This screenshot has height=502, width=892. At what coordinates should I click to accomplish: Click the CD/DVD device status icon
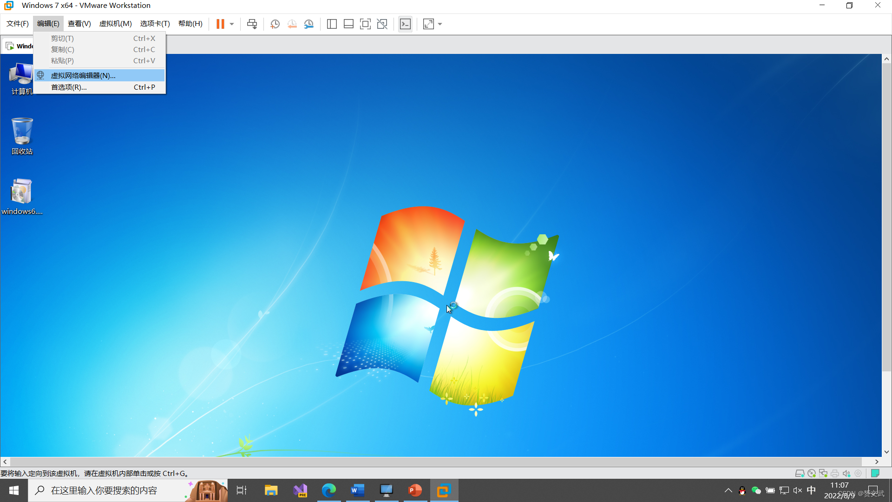click(812, 473)
